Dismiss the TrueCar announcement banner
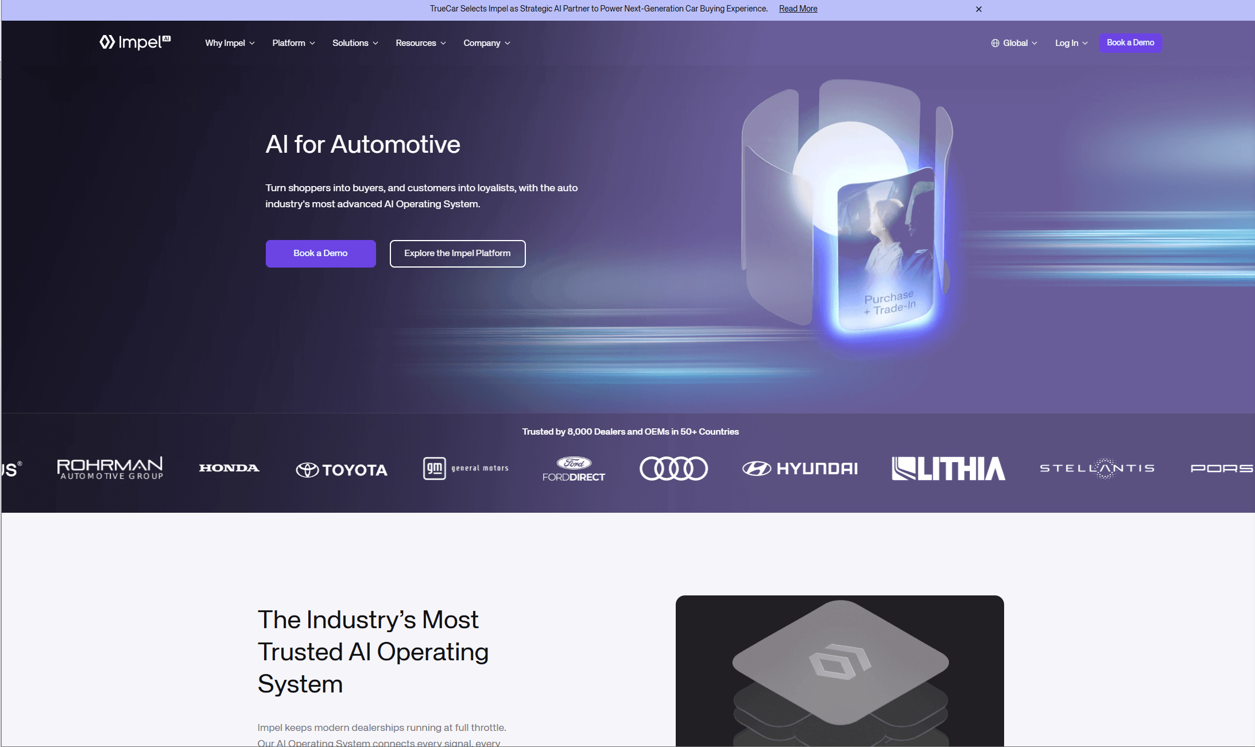 pos(979,9)
